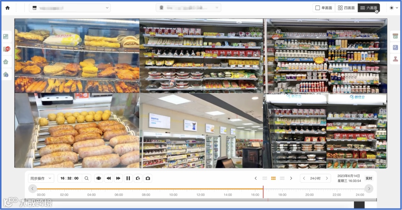This screenshot has width=402, height=210.
Task: Seek the timeline to 04:00
Action: (x=92, y=195)
